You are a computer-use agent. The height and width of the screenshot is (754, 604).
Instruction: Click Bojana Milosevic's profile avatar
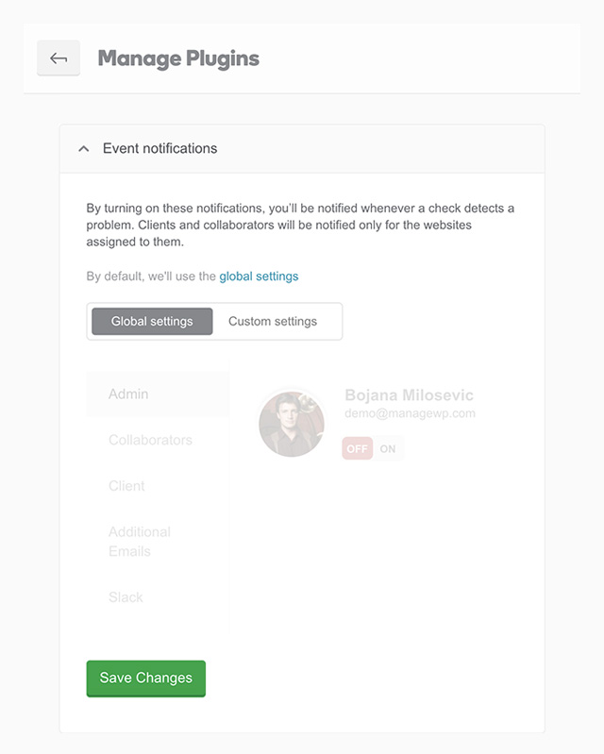[292, 424]
